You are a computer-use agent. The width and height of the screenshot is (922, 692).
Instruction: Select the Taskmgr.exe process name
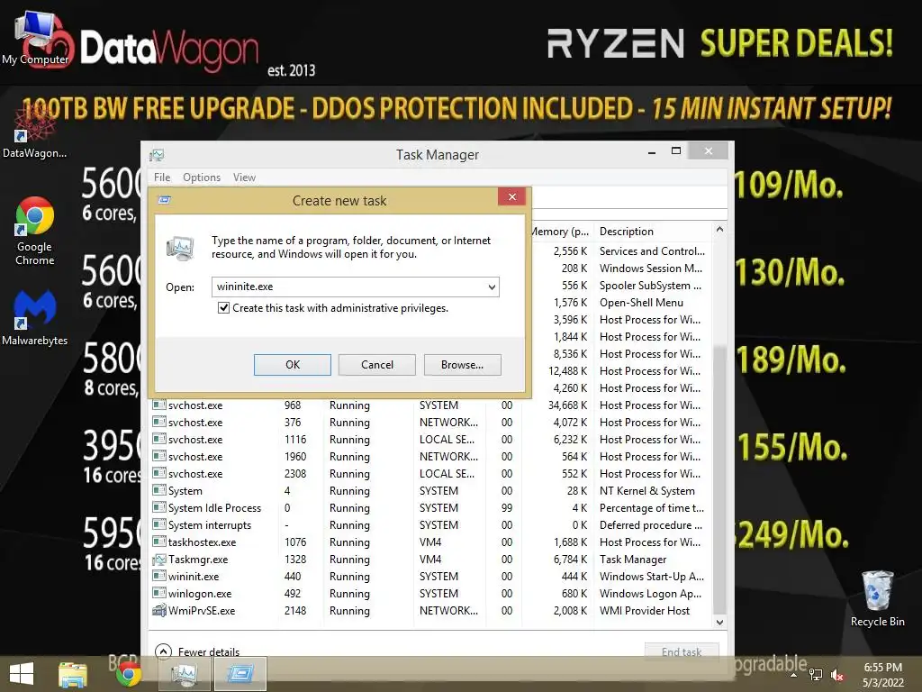click(198, 559)
